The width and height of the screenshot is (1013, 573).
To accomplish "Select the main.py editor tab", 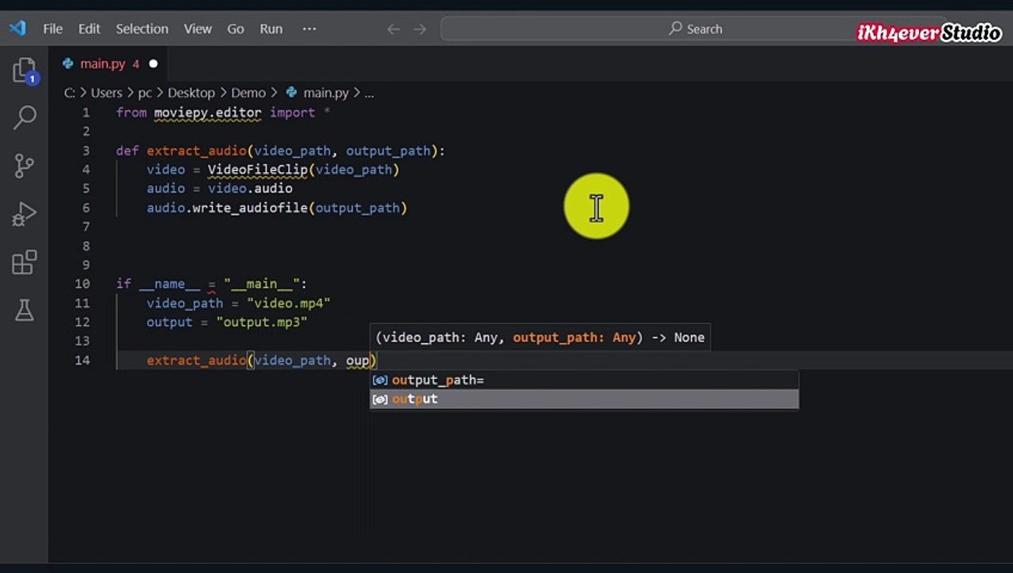I will pyautogui.click(x=110, y=64).
